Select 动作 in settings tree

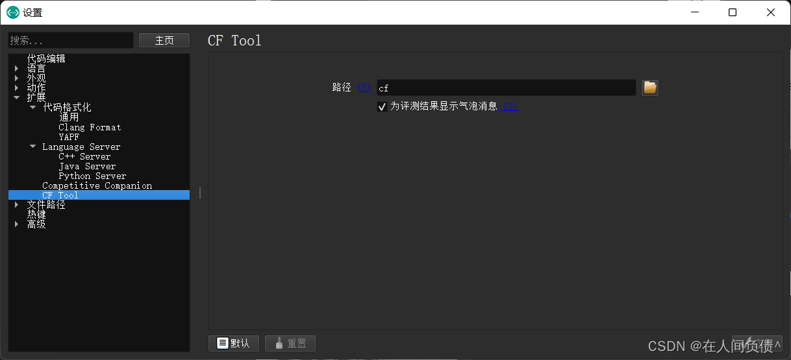pyautogui.click(x=36, y=88)
